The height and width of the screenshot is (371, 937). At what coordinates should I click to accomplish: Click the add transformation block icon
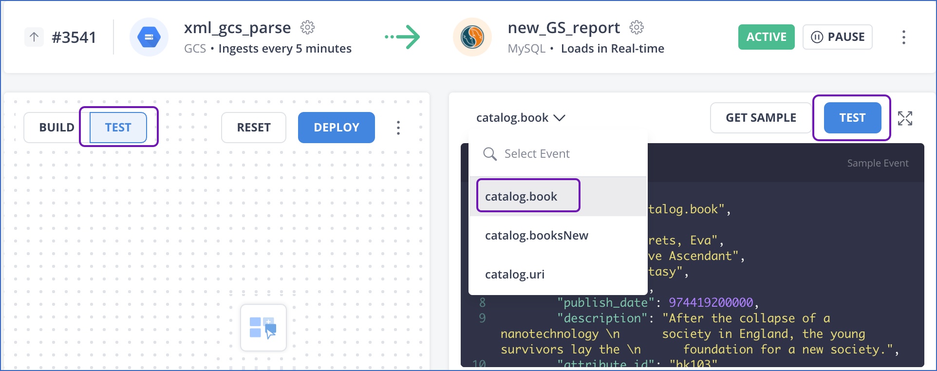(263, 328)
